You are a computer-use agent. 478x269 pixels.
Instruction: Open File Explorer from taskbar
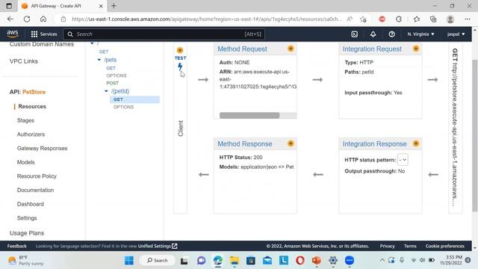coord(234,261)
